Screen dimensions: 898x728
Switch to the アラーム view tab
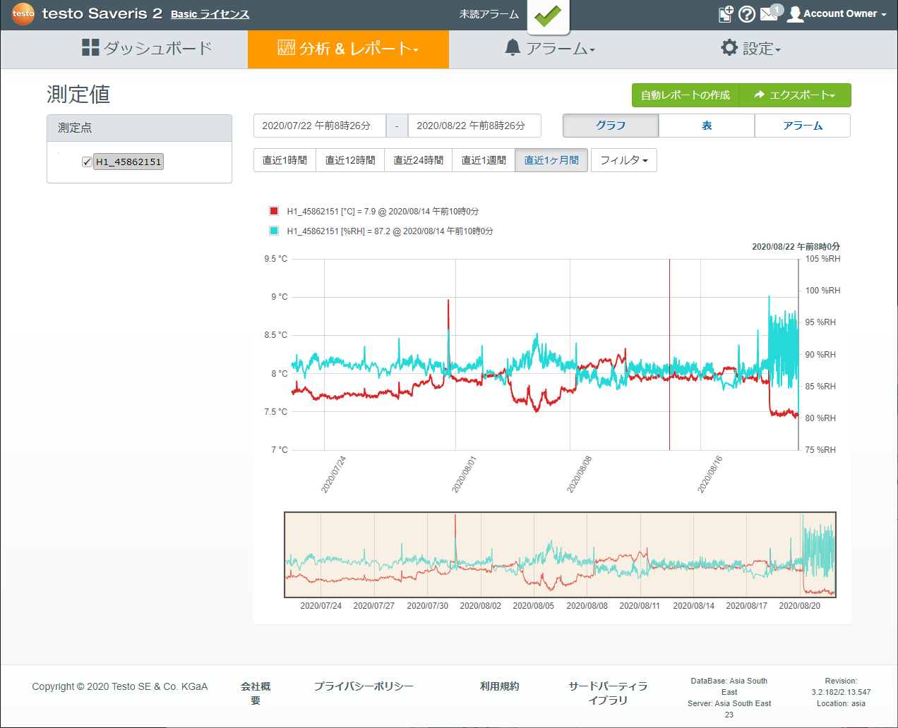pyautogui.click(x=803, y=126)
